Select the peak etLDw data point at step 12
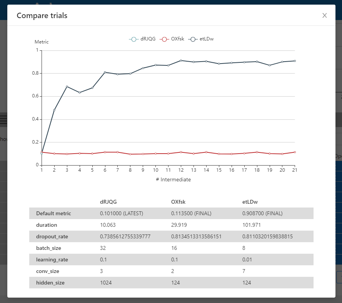 181,60
